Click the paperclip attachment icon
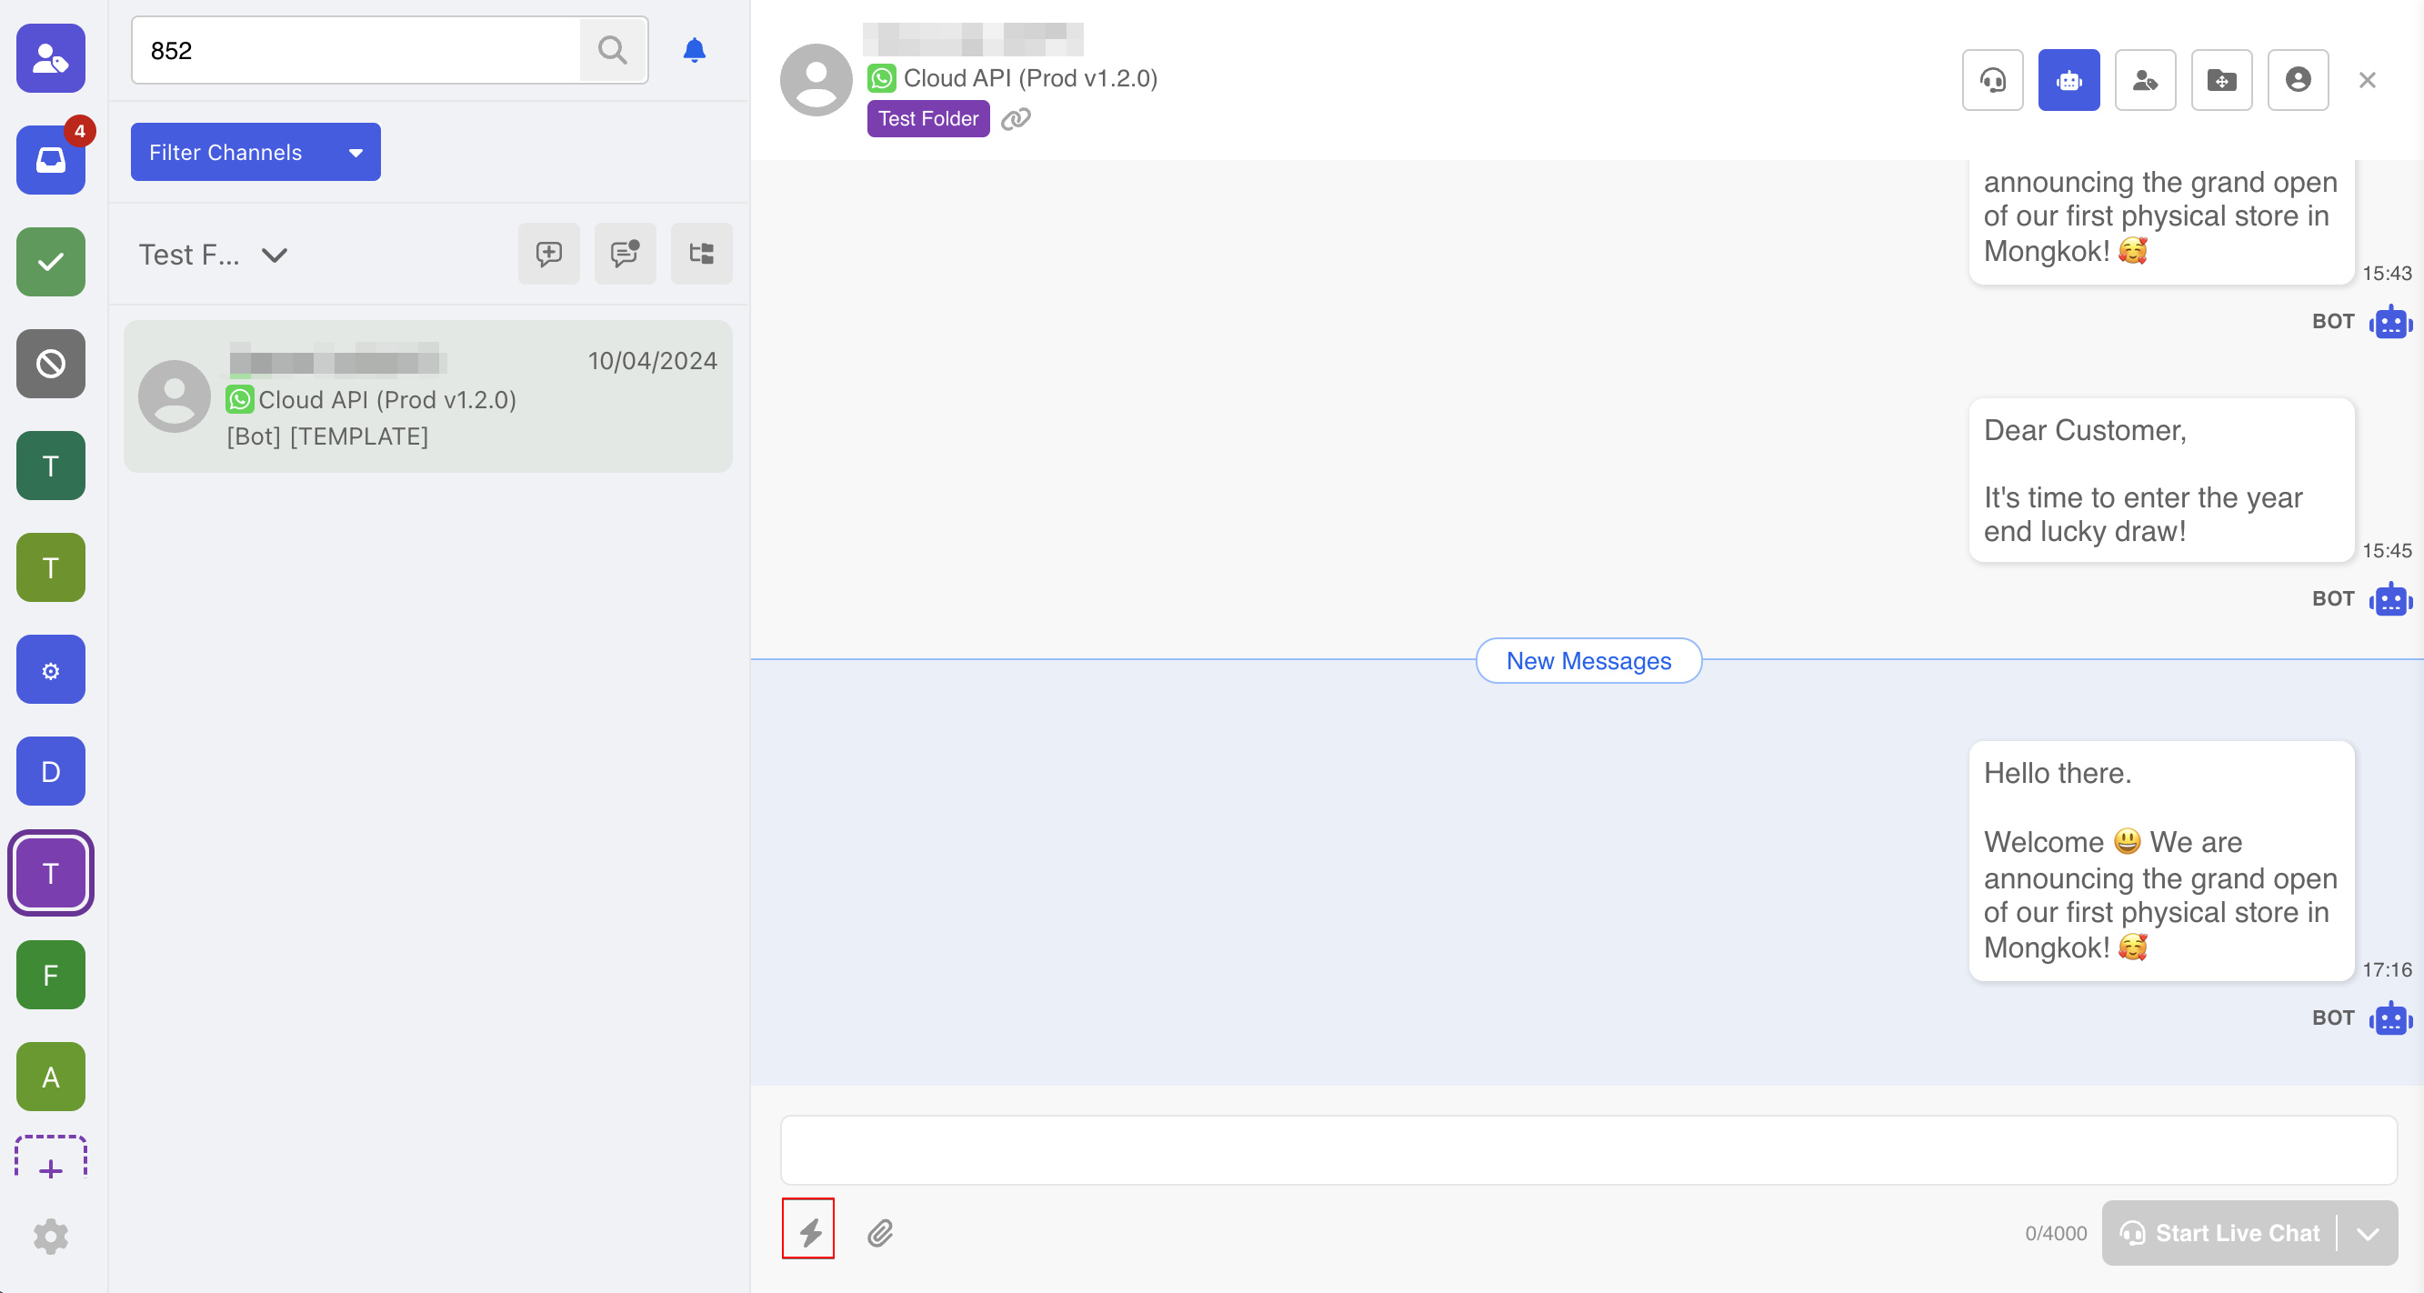Screen dimensions: 2424x1293 (880, 1232)
